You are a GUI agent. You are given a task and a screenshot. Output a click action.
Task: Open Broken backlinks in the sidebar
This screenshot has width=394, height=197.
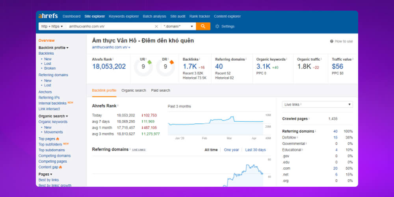50,68
